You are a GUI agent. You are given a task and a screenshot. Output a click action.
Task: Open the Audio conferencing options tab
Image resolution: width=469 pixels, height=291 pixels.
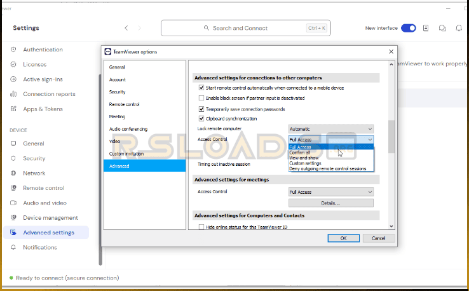pos(144,129)
